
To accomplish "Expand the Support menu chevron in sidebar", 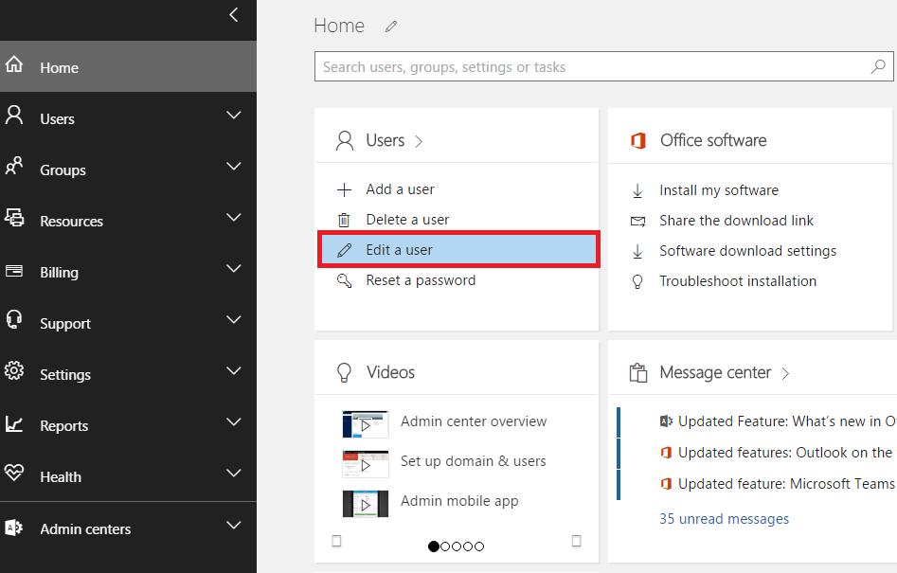I will click(x=233, y=320).
